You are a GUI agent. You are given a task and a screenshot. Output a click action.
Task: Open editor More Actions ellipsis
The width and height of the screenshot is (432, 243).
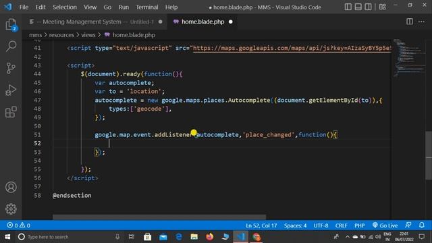[421, 22]
